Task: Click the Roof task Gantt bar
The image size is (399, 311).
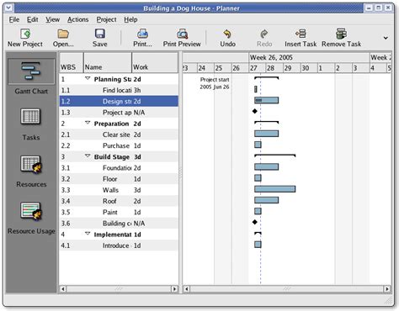Action: [x=267, y=200]
